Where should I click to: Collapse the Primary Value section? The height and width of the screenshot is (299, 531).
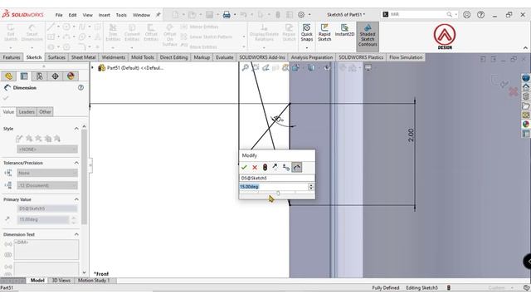[x=76, y=199]
